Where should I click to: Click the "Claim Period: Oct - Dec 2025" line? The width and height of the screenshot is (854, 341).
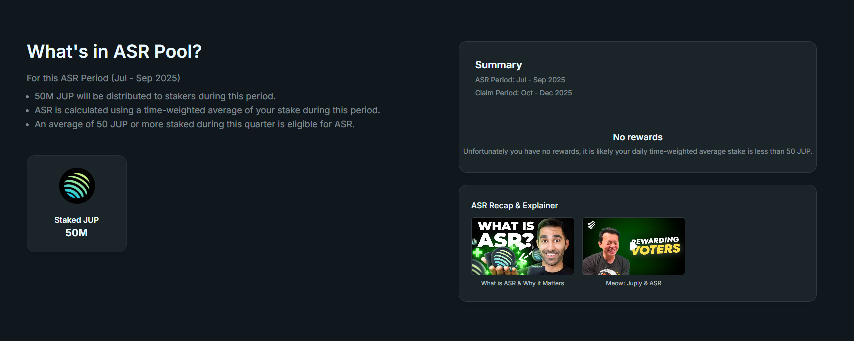[523, 93]
